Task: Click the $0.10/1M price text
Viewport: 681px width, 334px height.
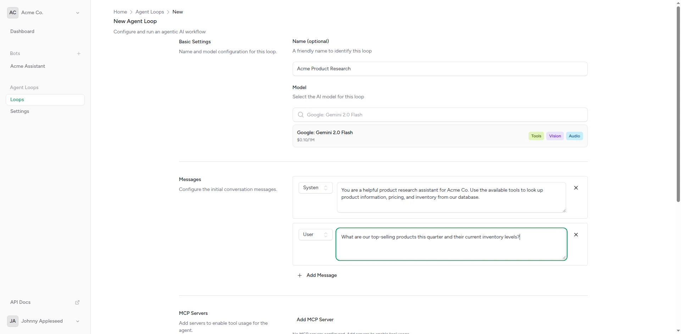Action: click(x=306, y=140)
